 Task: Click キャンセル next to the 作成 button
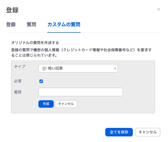point(66,104)
